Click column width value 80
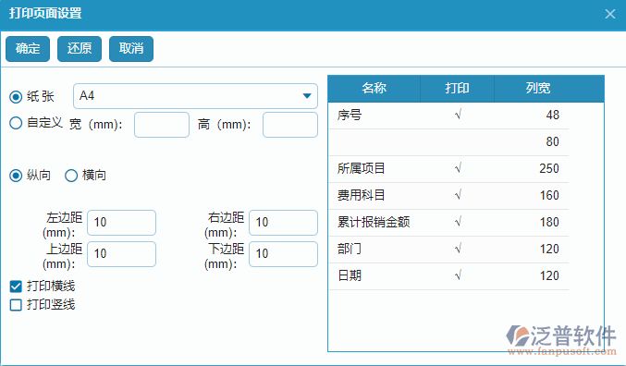This screenshot has height=366, width=626. click(x=553, y=141)
